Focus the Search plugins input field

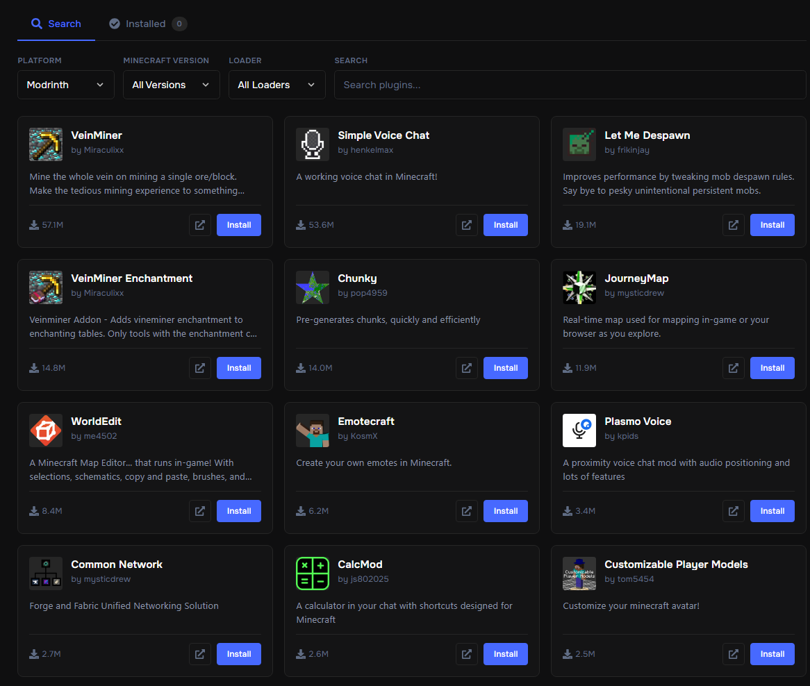coord(570,85)
